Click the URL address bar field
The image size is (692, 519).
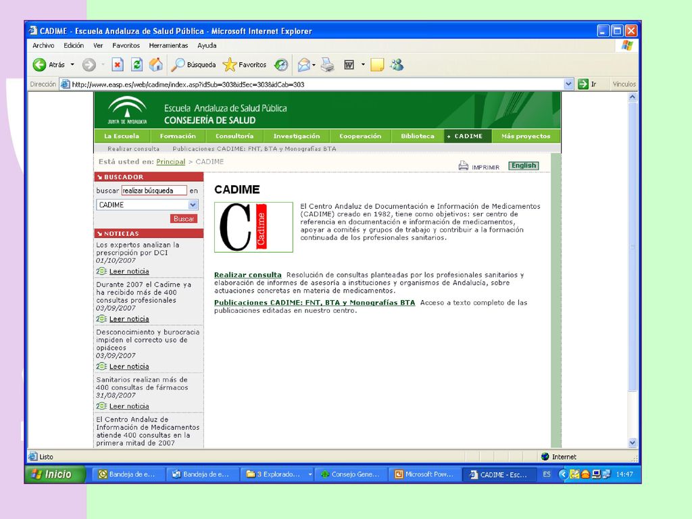[x=316, y=84]
